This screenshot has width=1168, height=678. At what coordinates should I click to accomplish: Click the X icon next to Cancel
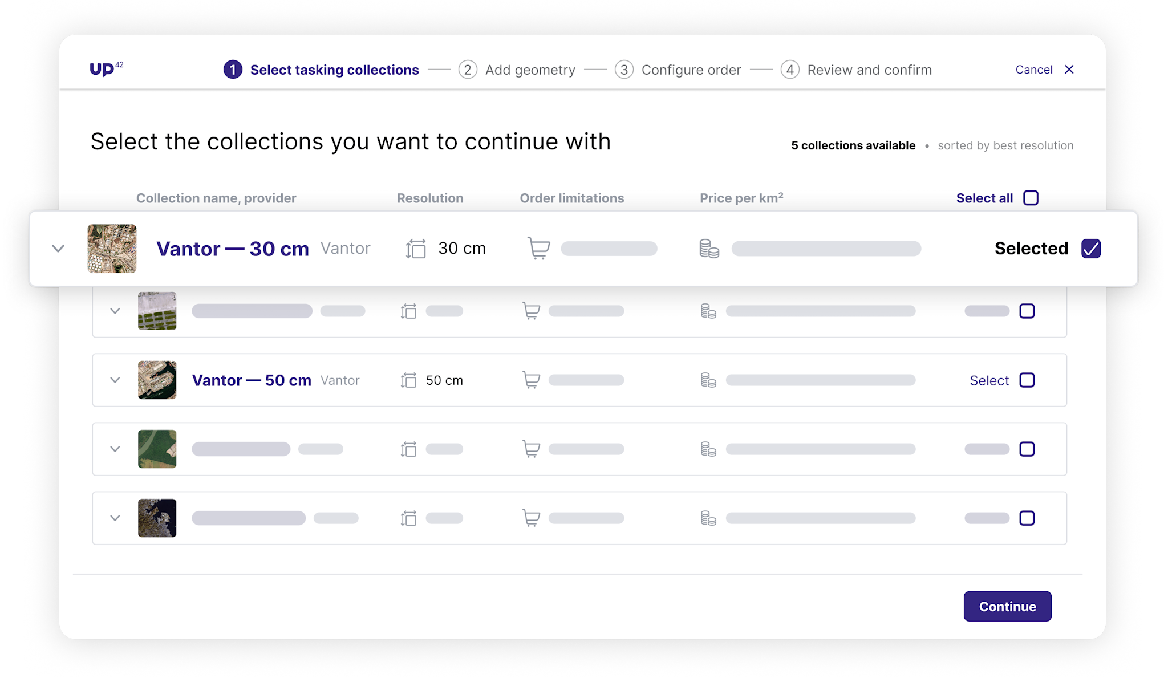pyautogui.click(x=1069, y=70)
